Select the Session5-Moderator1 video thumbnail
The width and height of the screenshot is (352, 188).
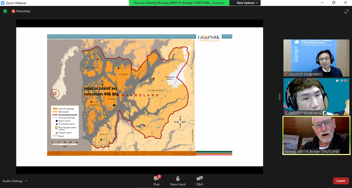click(x=316, y=57)
